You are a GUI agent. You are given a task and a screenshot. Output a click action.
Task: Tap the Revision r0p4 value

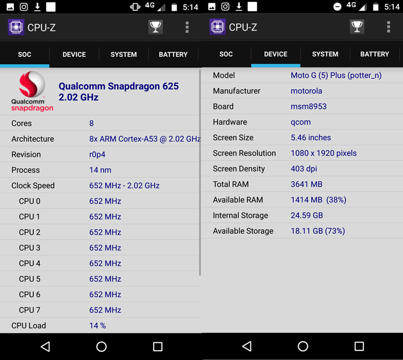97,154
